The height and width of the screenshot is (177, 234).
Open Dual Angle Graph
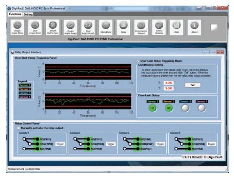88,28
